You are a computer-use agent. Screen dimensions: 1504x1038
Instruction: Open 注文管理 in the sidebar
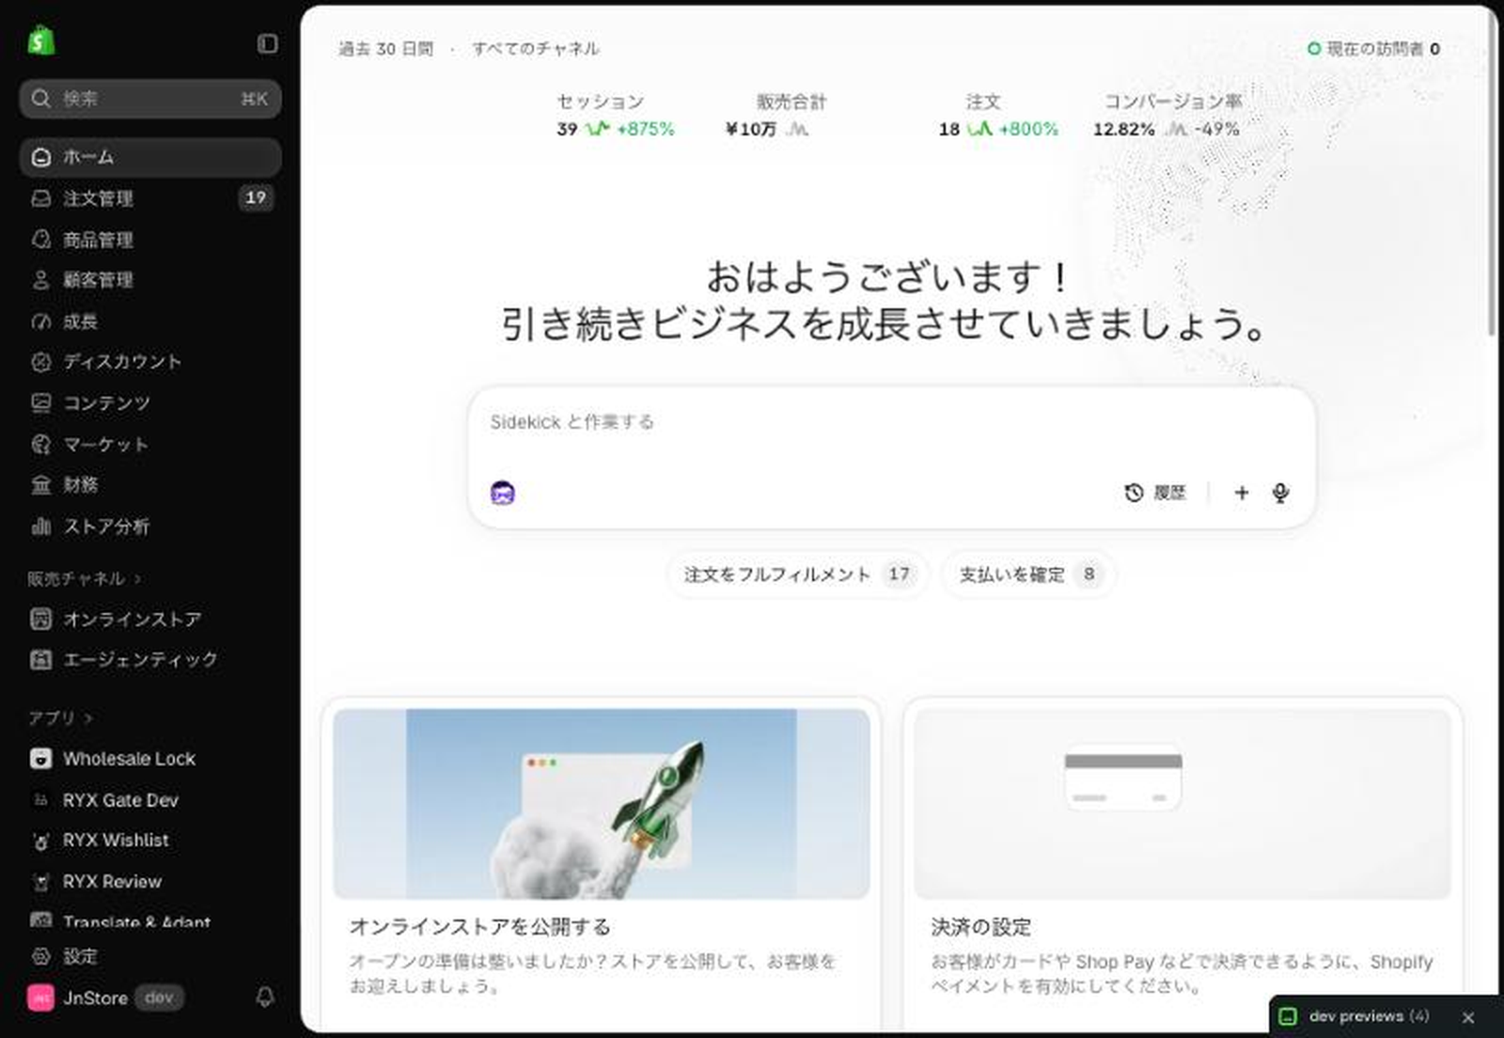pyautogui.click(x=150, y=198)
